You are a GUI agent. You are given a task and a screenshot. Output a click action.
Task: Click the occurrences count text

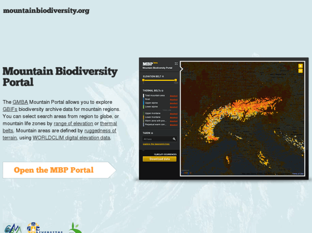[165, 154]
